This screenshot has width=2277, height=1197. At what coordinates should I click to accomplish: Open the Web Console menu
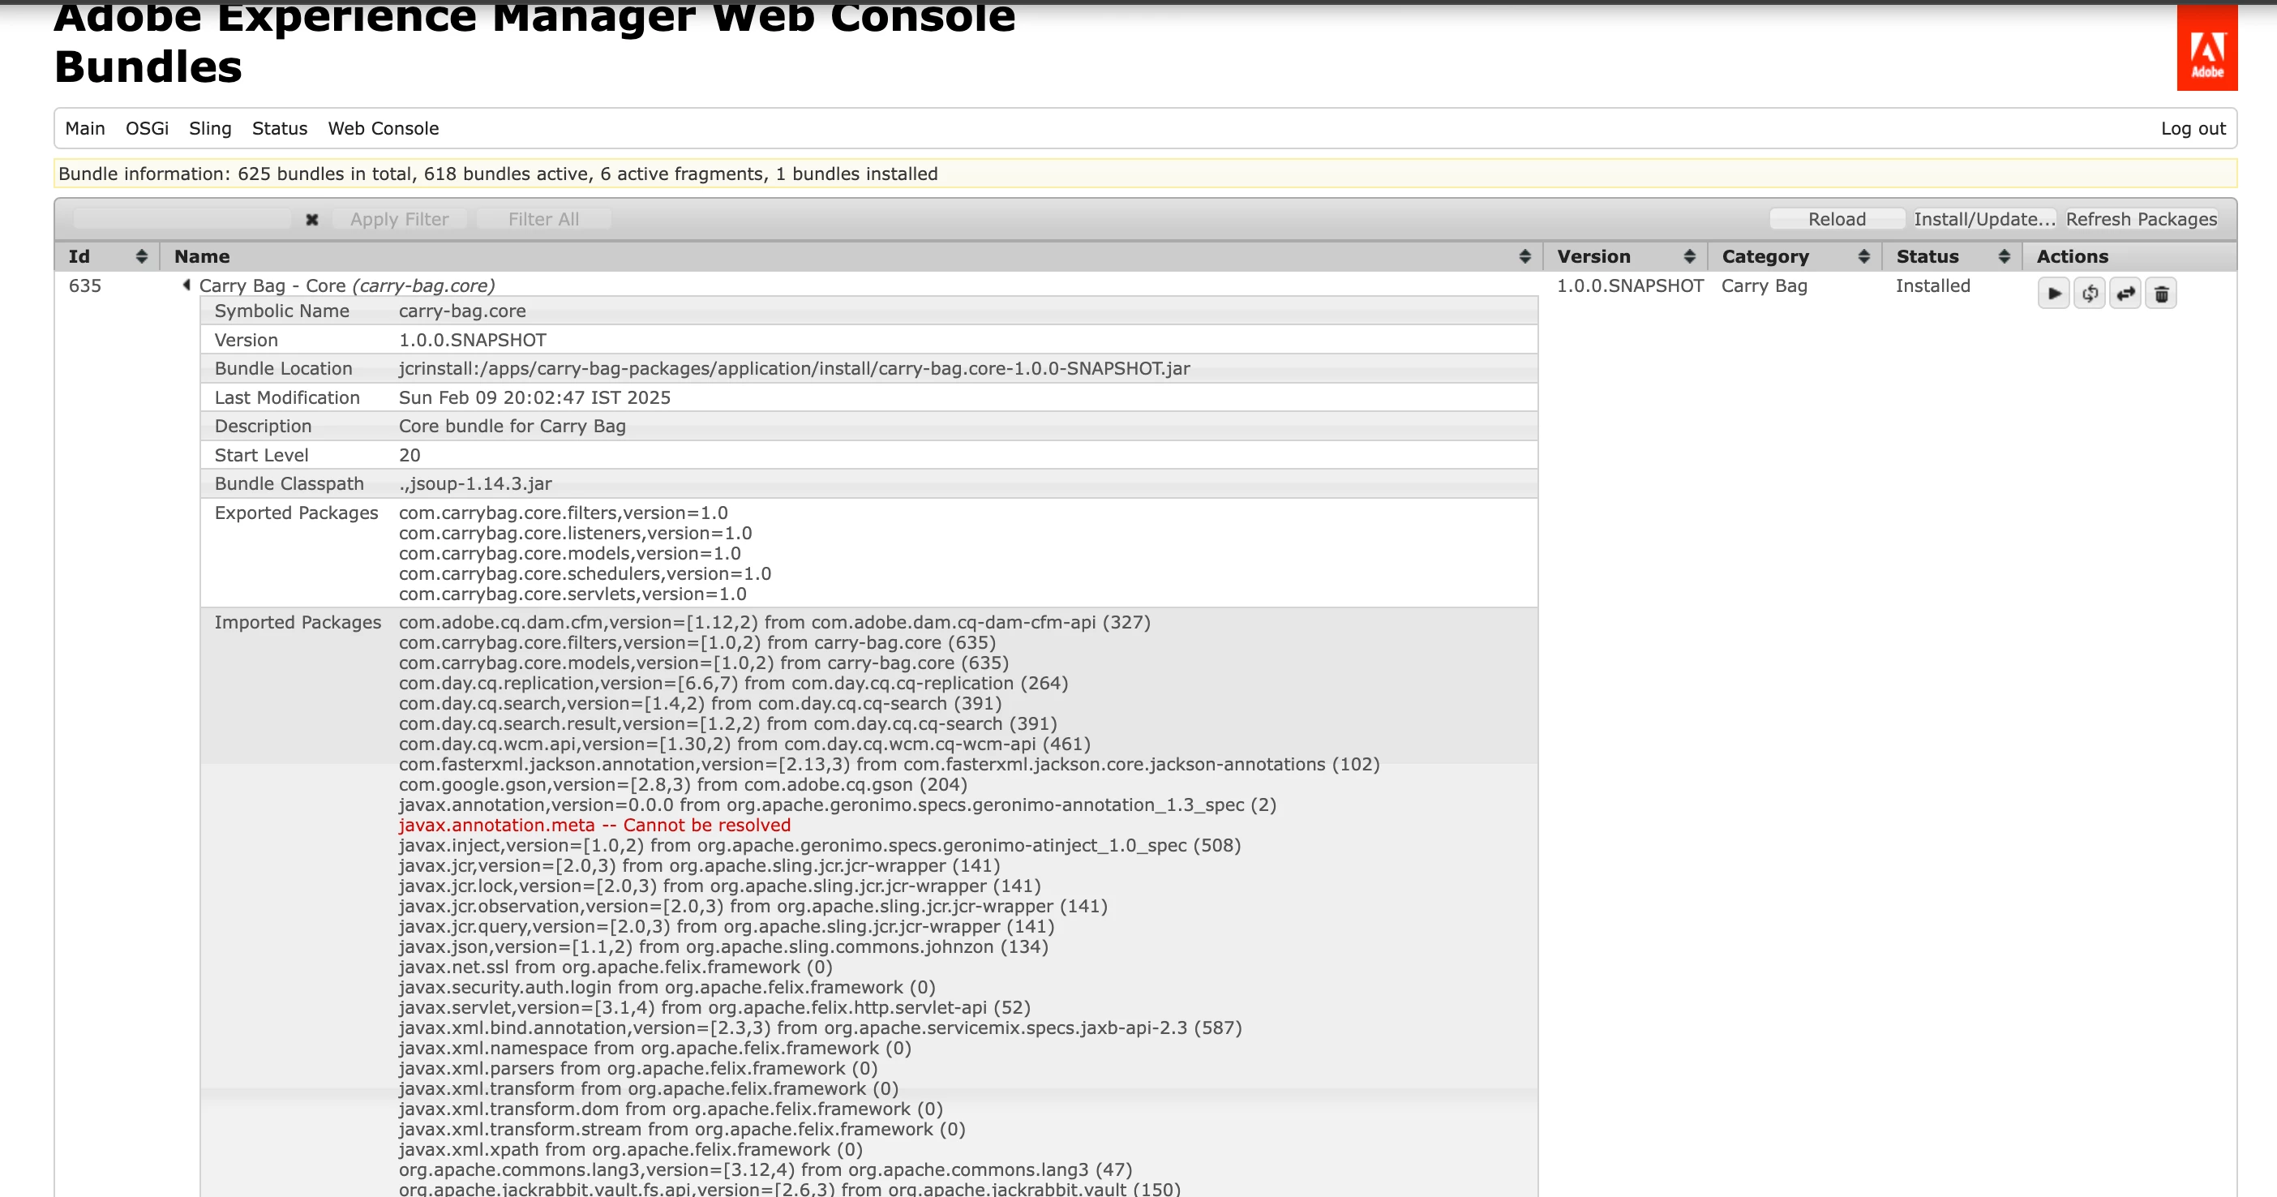tap(383, 128)
